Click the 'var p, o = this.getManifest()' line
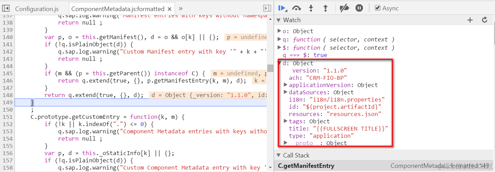Screen dimensions: 495x172 point(132,37)
